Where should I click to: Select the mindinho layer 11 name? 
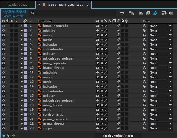[x=50, y=72]
